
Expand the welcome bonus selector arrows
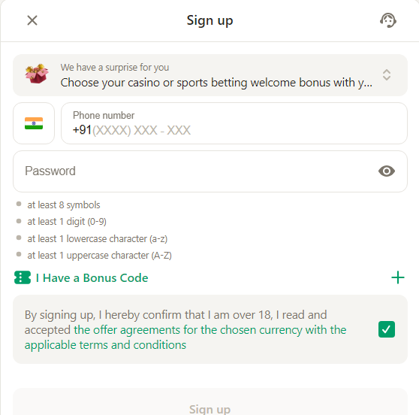pyautogui.click(x=387, y=75)
